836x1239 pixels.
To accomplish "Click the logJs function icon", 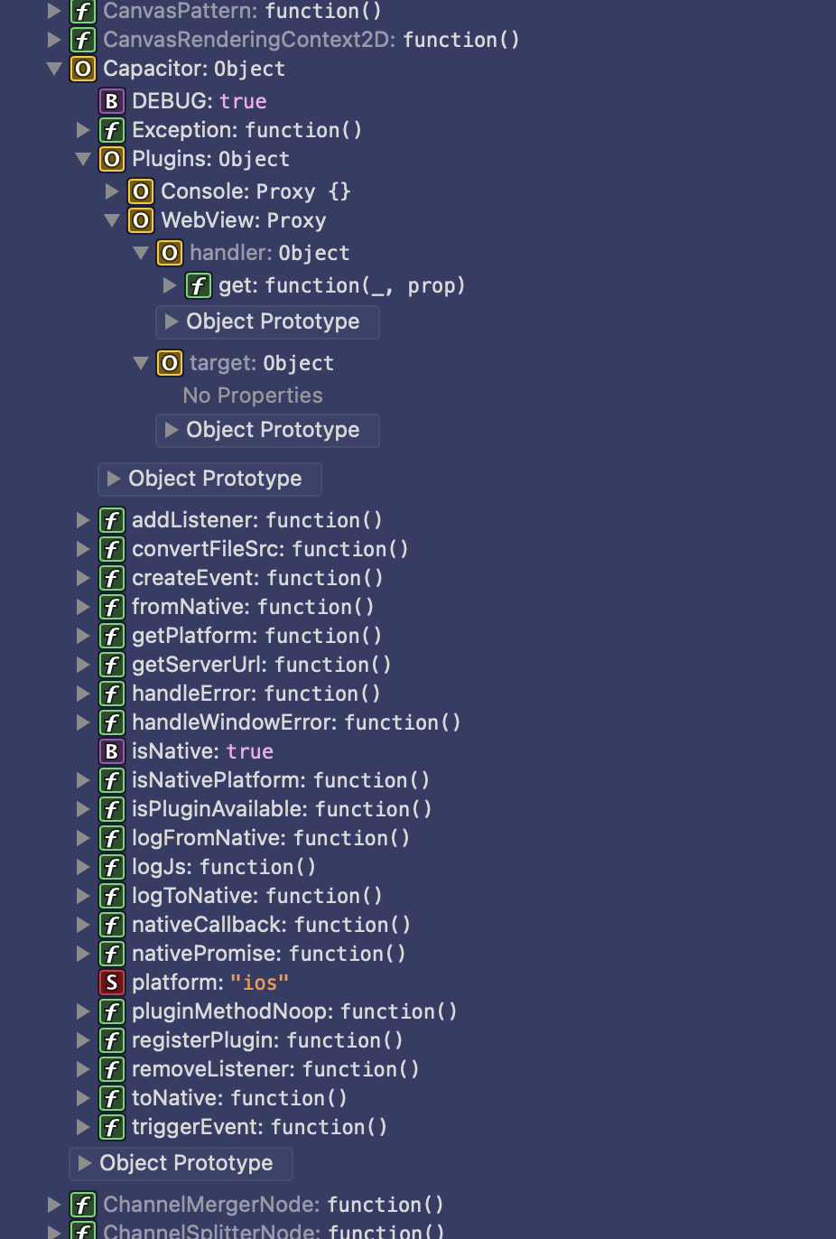I will click(x=111, y=867).
